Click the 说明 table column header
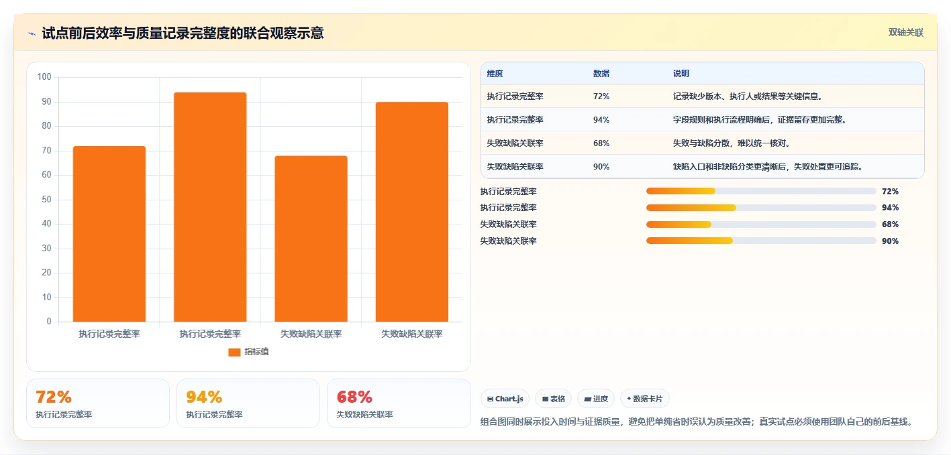 pos(681,74)
